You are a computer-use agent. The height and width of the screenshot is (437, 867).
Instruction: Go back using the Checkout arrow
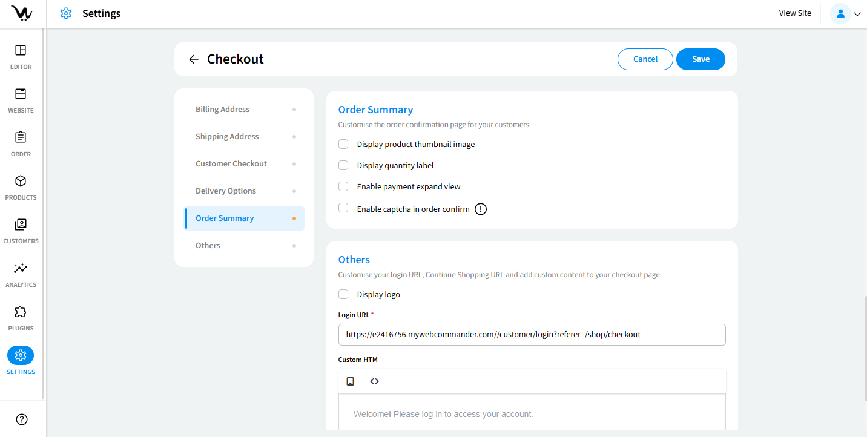coord(194,59)
